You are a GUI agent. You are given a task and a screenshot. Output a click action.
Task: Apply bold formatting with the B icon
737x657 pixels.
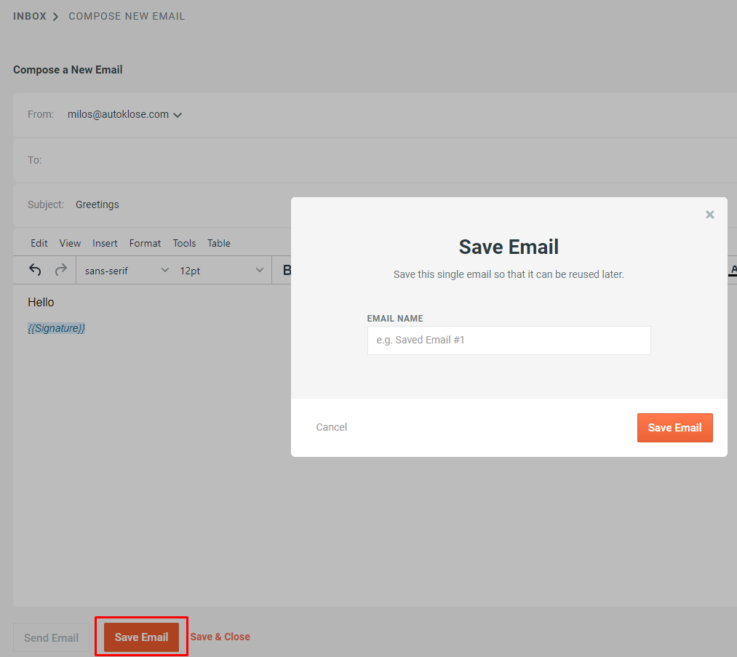point(288,269)
